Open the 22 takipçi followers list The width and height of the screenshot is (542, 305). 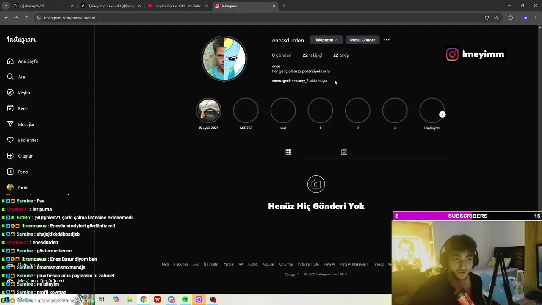312,55
